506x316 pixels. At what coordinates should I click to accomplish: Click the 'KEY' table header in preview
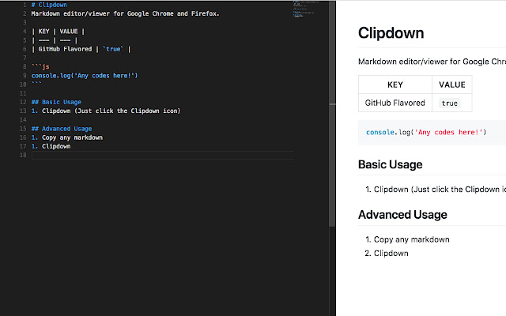point(395,85)
